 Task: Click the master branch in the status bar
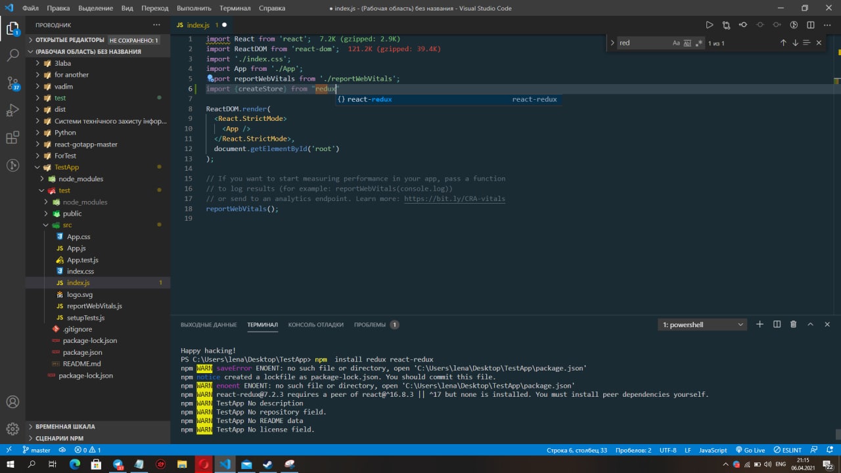[x=36, y=450]
